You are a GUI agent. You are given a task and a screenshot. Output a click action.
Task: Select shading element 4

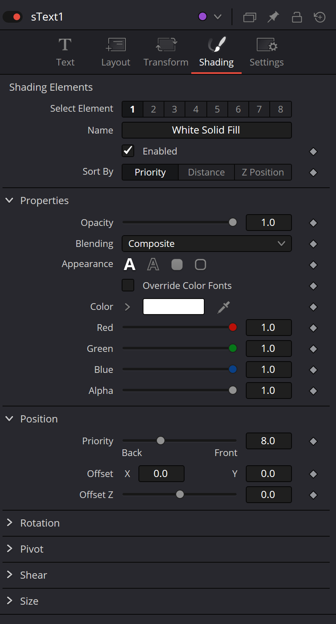[196, 109]
